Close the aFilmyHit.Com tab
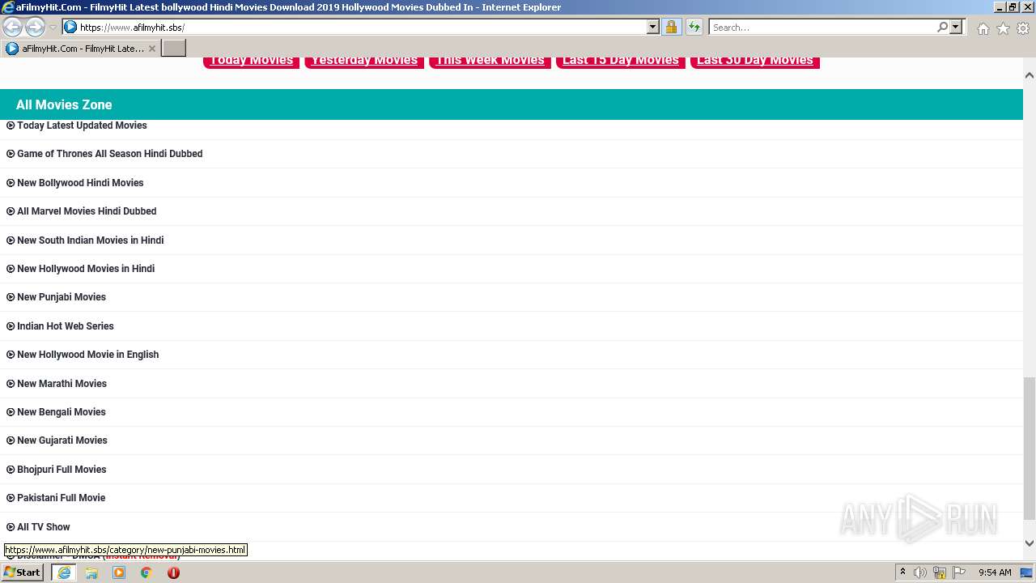The height and width of the screenshot is (583, 1036). click(151, 49)
